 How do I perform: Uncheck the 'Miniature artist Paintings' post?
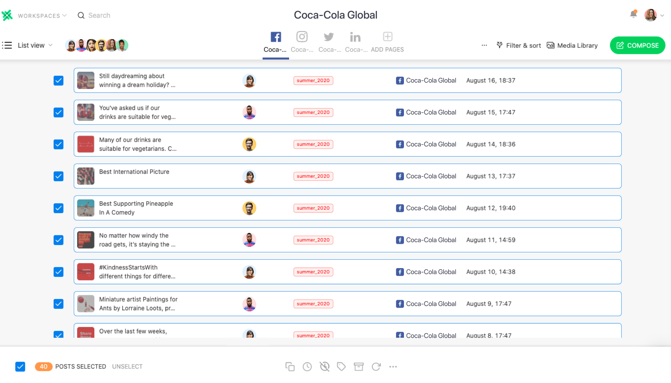tap(58, 304)
